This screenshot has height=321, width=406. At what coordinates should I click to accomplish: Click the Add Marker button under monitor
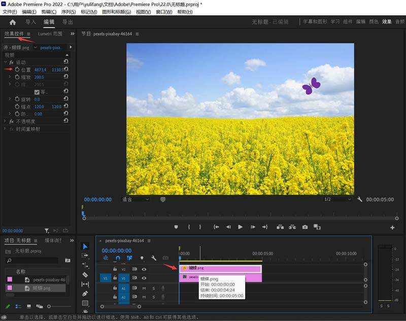point(176,227)
